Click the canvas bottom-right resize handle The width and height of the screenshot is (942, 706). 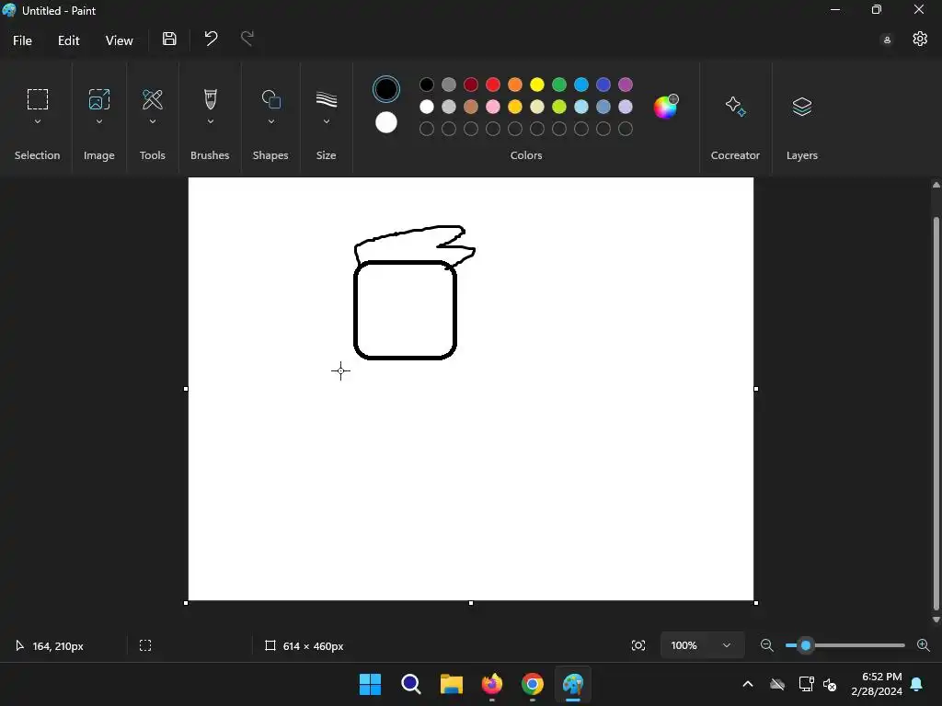pos(756,603)
